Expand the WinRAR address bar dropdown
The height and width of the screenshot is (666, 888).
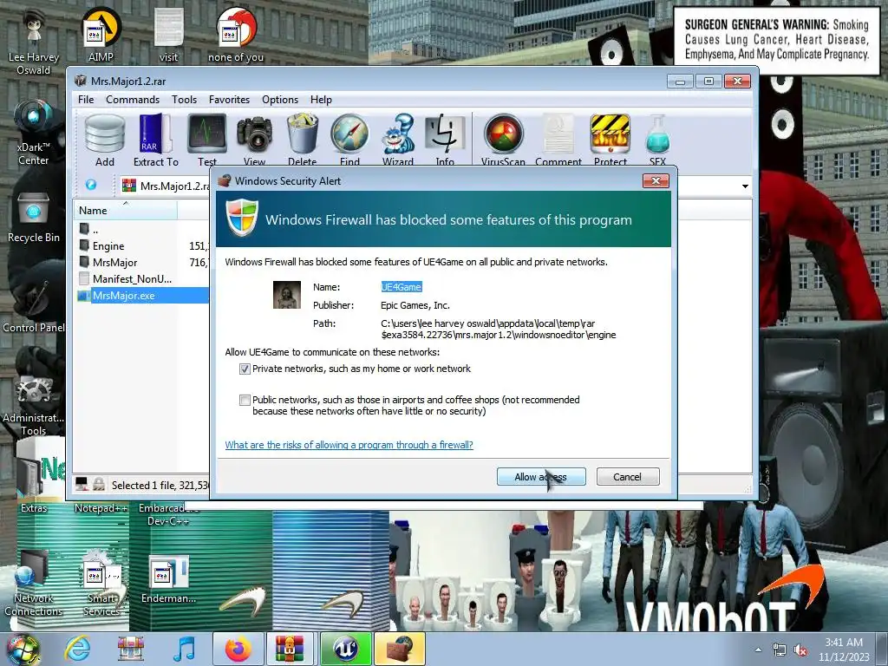pos(745,186)
